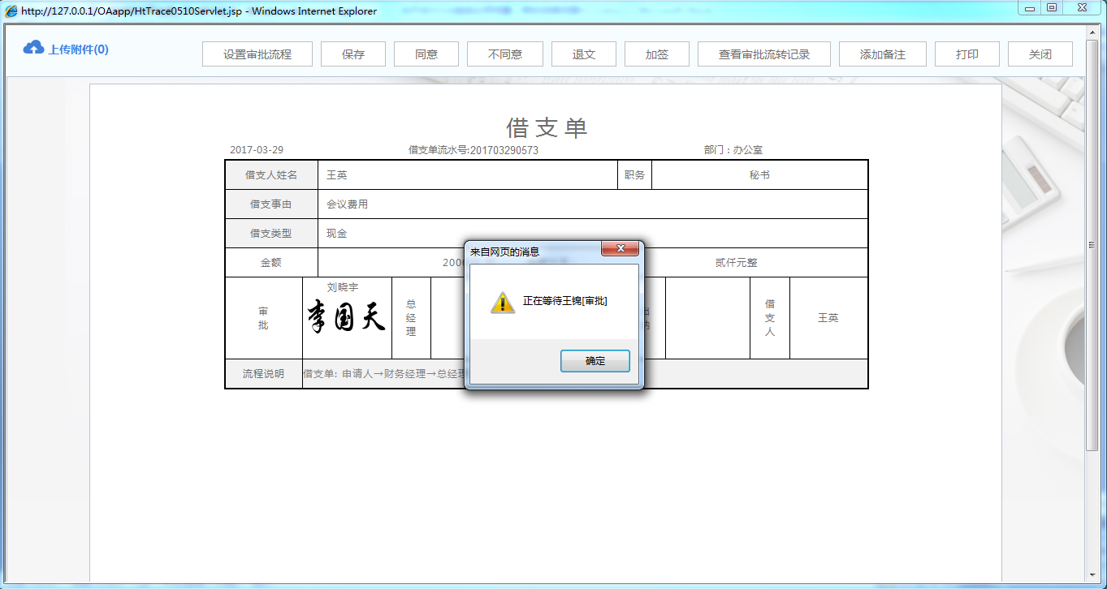Click 关闭 to close the form

coord(1040,54)
